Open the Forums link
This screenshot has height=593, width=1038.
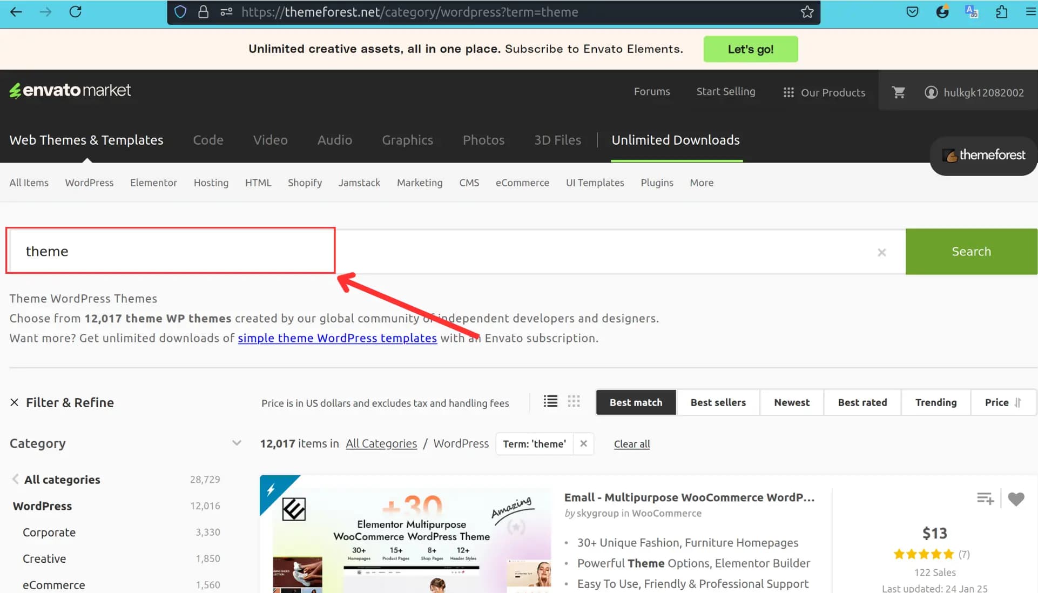coord(652,92)
